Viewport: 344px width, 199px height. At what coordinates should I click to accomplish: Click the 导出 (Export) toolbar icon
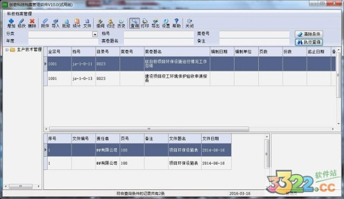point(155,23)
